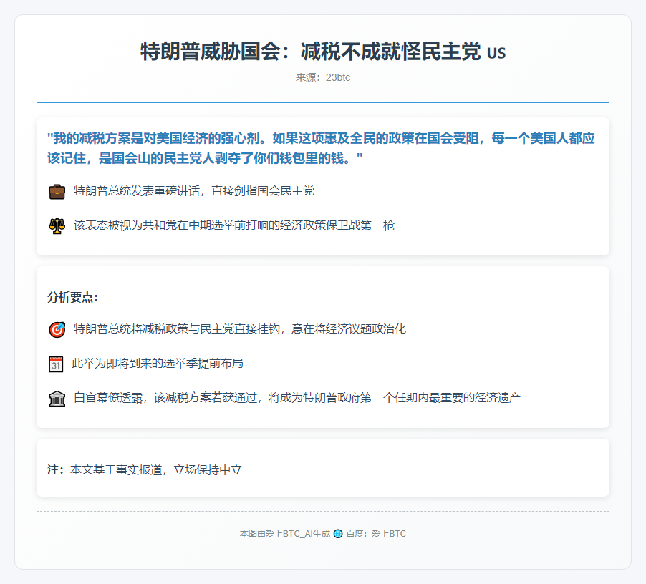
Task: Click the heading 分析要点:
Action: tap(72, 297)
